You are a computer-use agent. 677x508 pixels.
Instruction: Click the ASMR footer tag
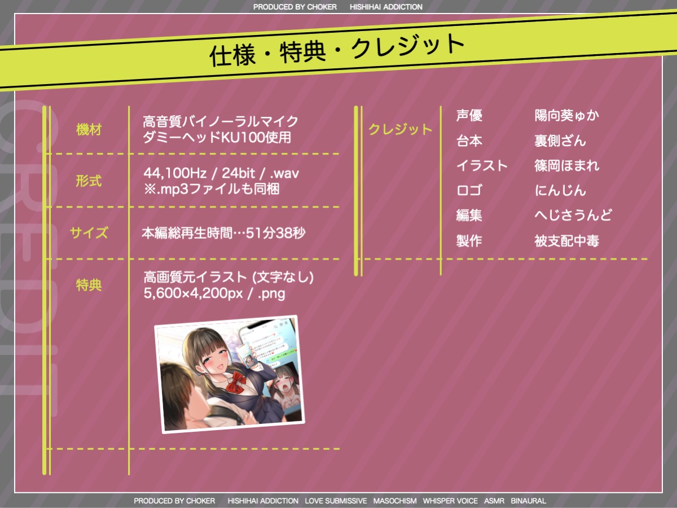[494, 501]
